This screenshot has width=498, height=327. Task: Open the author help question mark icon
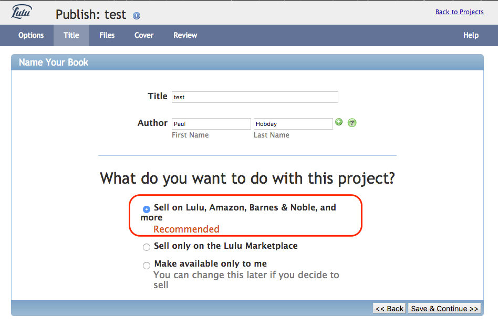point(352,122)
